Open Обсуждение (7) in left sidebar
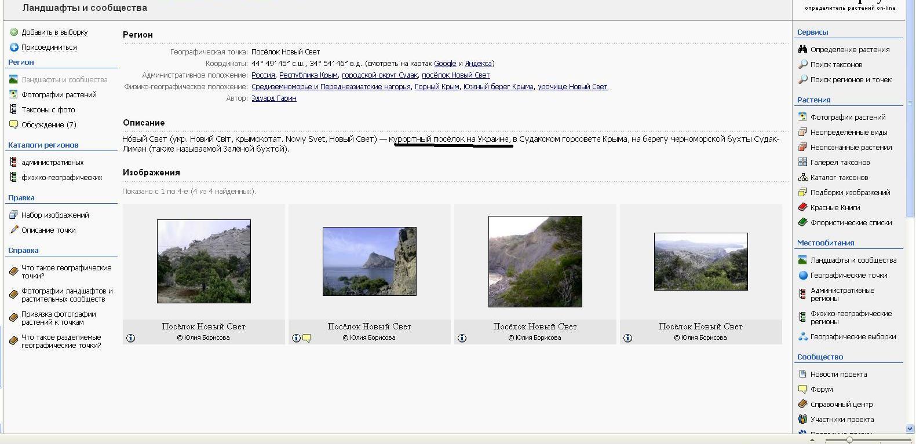The height and width of the screenshot is (444, 916). [x=49, y=125]
